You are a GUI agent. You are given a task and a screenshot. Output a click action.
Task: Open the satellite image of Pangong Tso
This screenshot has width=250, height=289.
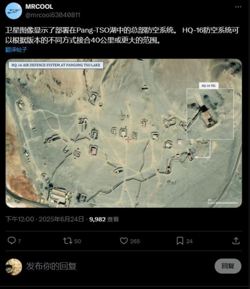click(124, 133)
